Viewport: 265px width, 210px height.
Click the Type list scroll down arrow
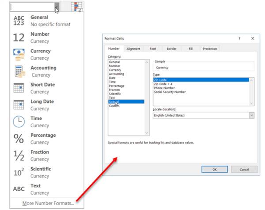(x=251, y=103)
